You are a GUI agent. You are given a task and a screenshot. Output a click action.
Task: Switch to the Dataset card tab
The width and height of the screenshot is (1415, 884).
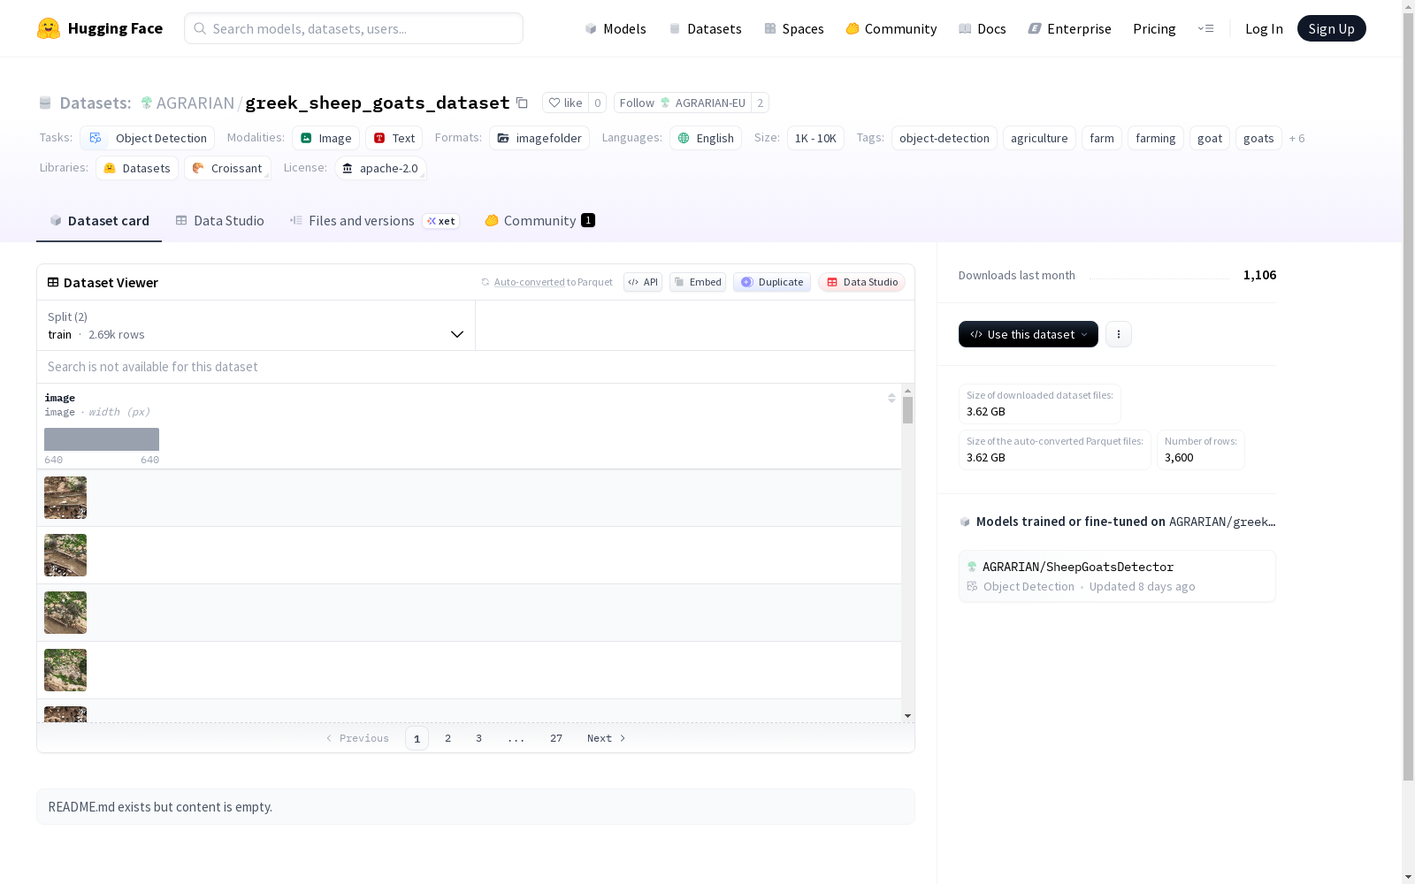pyautogui.click(x=99, y=221)
